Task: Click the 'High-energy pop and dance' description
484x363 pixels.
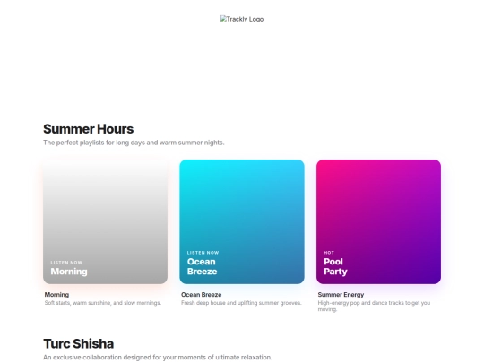Action: click(374, 306)
